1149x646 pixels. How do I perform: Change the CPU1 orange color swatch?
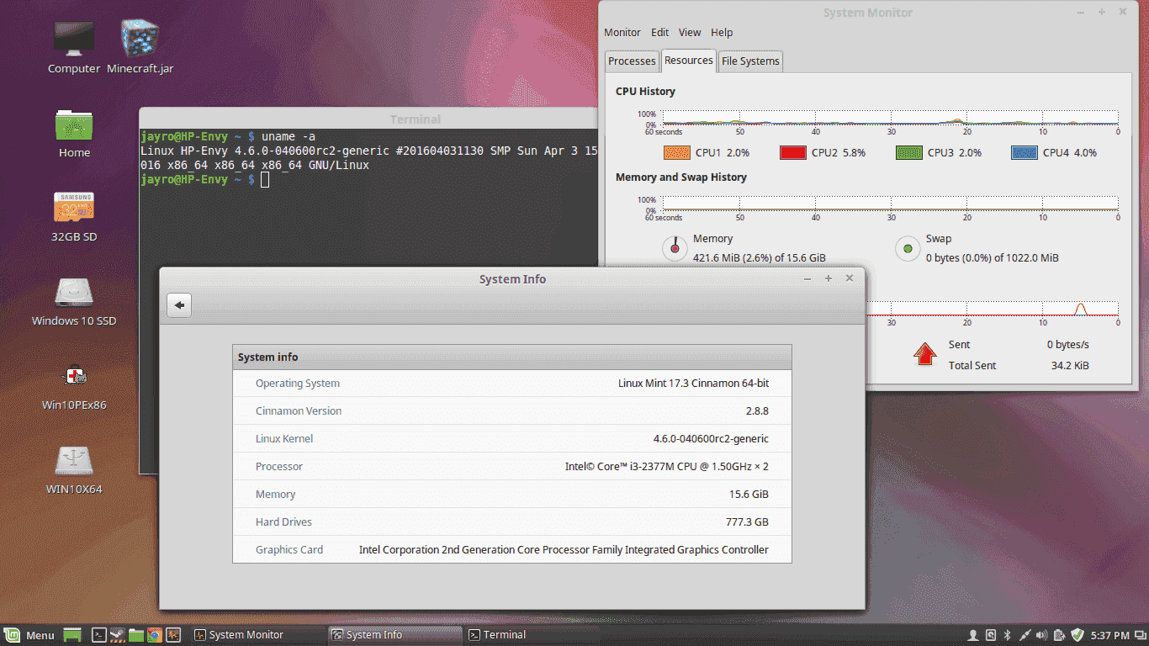tap(677, 153)
